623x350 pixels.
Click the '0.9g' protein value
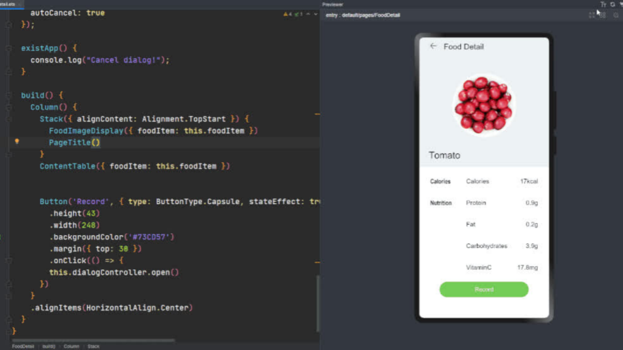pos(532,203)
